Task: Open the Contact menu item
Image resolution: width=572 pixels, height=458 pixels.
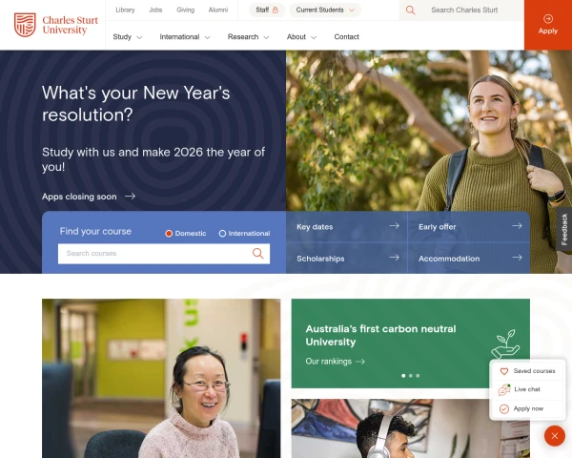Action: [x=347, y=37]
